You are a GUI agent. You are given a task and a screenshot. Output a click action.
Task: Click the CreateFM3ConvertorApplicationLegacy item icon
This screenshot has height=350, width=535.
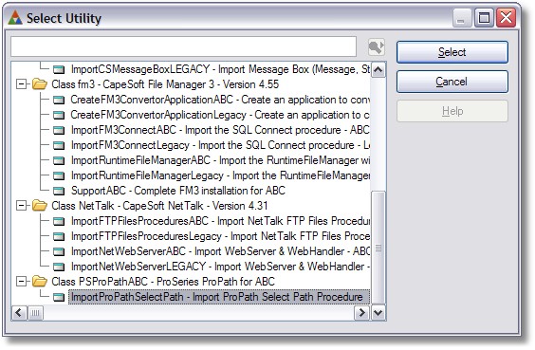[x=59, y=115]
